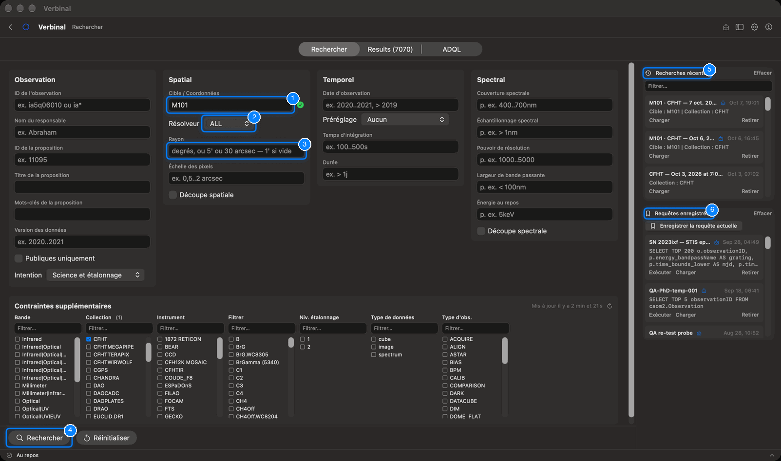Click the green resolved checkmark next to M101
Viewport: 781px width, 461px height.
(x=301, y=105)
